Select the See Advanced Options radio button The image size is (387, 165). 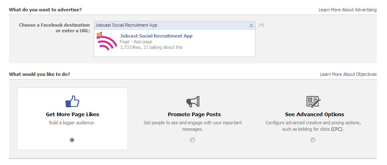313,140
